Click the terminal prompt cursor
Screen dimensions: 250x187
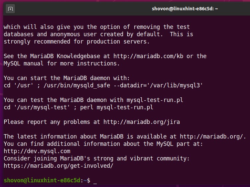pyautogui.click(x=95, y=180)
